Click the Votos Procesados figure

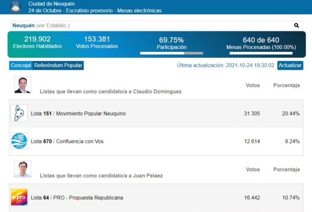tap(97, 39)
